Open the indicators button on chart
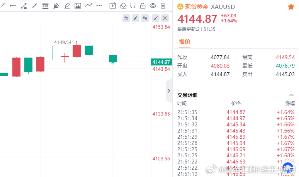Screen dimensions: 299x177 126,18
